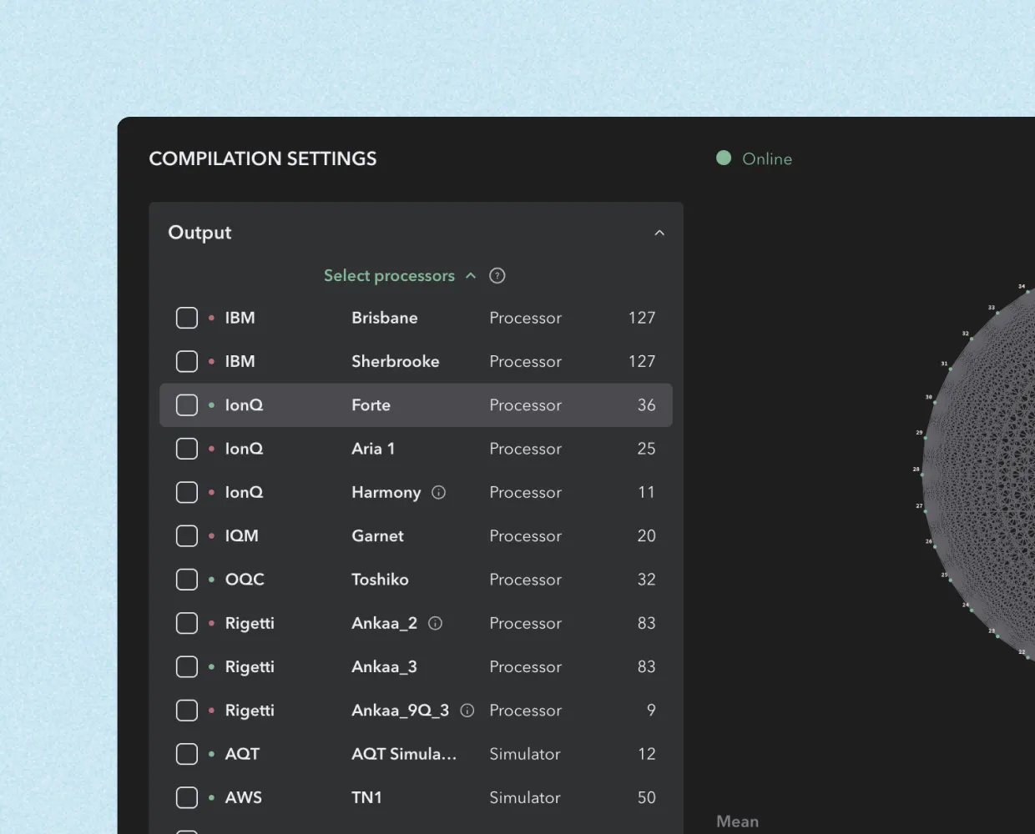This screenshot has width=1035, height=834.
Task: Check the IonQ Forte processor checkbox
Action: click(x=187, y=405)
